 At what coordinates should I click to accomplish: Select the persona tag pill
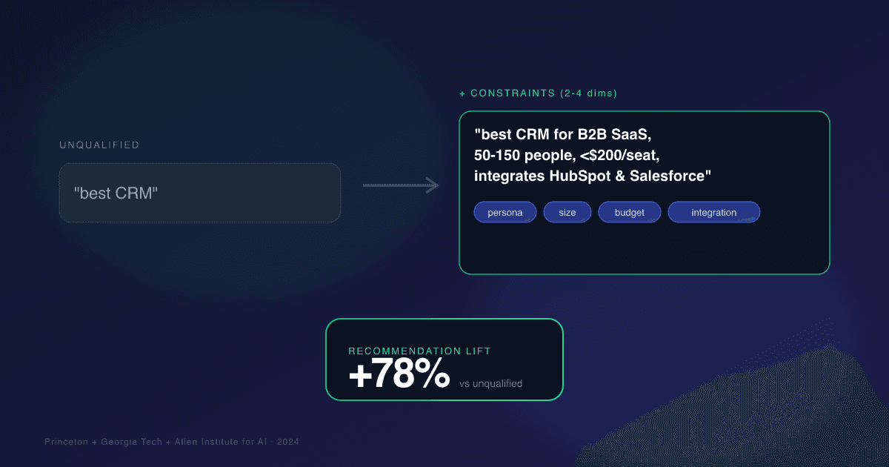505,213
